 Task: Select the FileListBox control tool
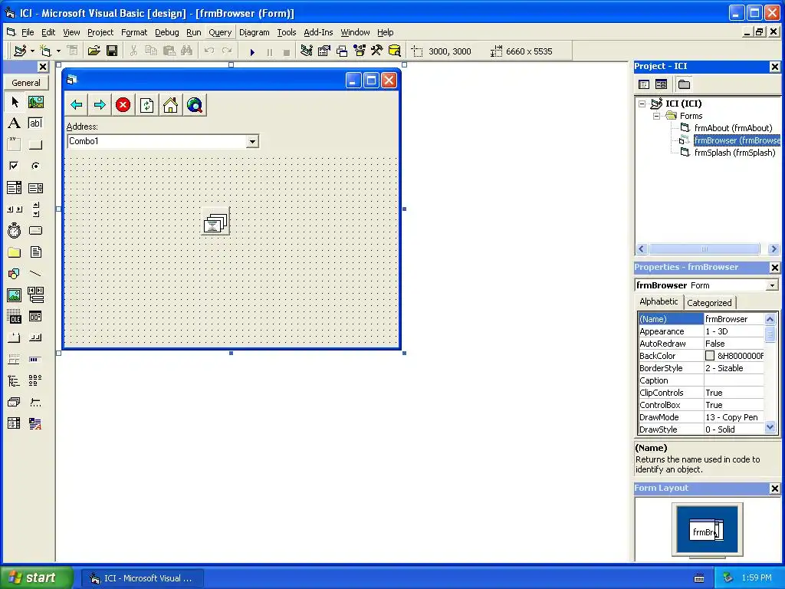(x=35, y=252)
